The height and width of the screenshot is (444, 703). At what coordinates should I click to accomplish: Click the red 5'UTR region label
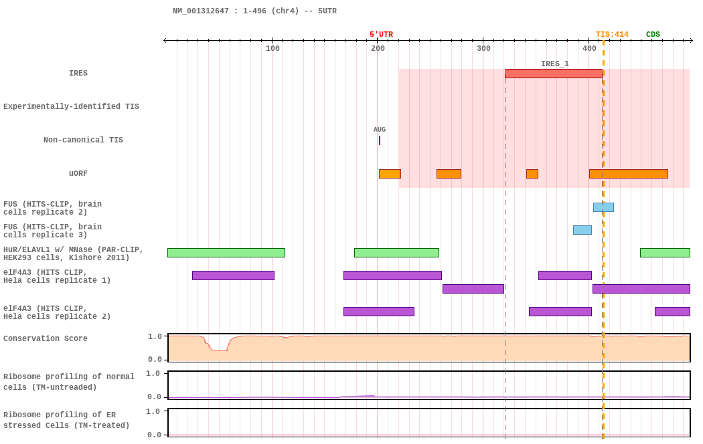[381, 35]
